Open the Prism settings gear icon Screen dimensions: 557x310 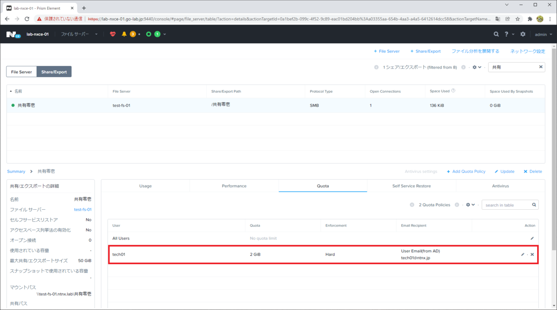[523, 34]
